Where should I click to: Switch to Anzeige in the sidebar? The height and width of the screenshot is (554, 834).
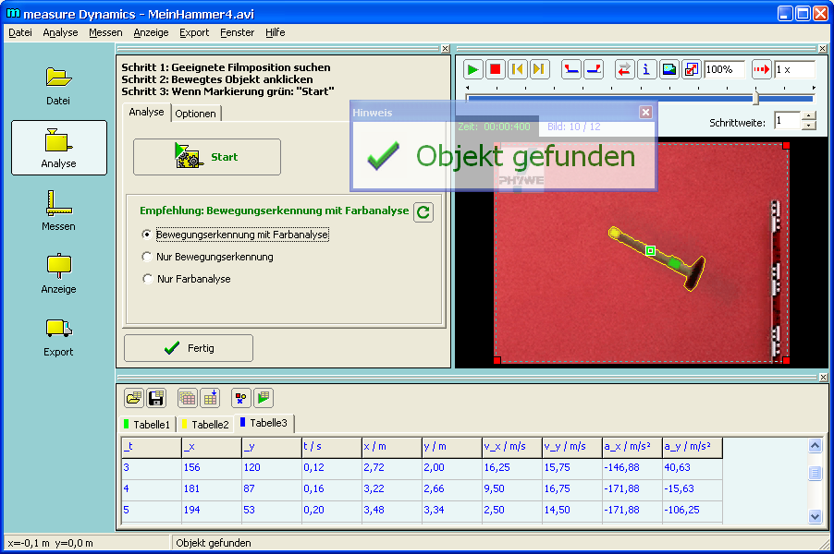pyautogui.click(x=58, y=273)
